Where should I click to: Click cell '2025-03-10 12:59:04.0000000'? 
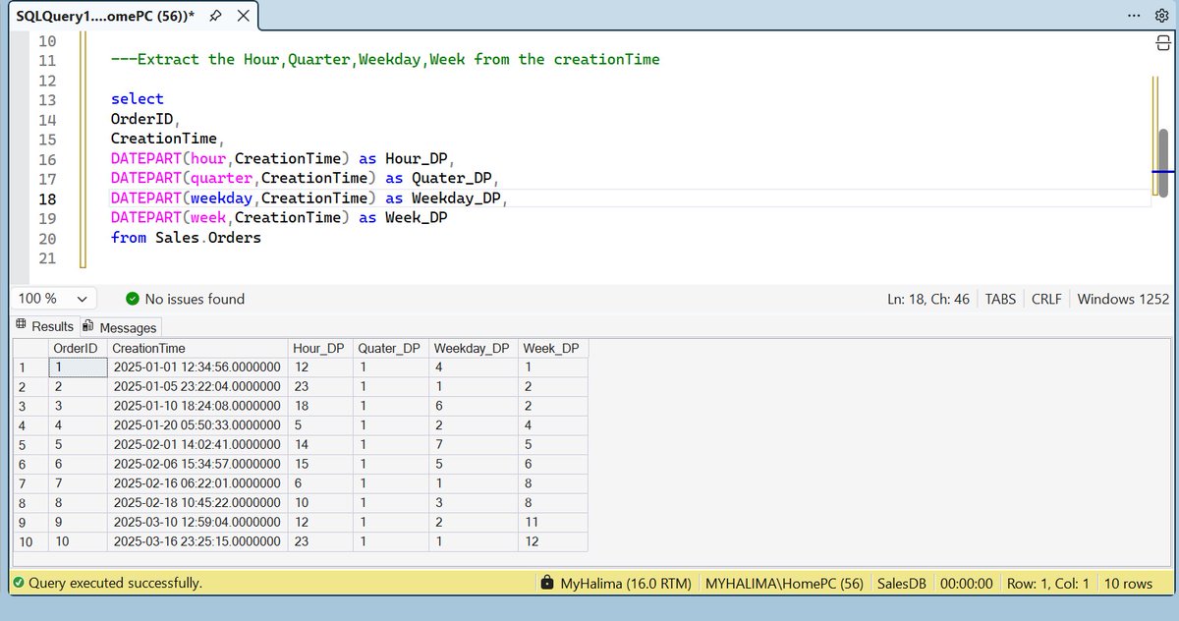(x=196, y=522)
